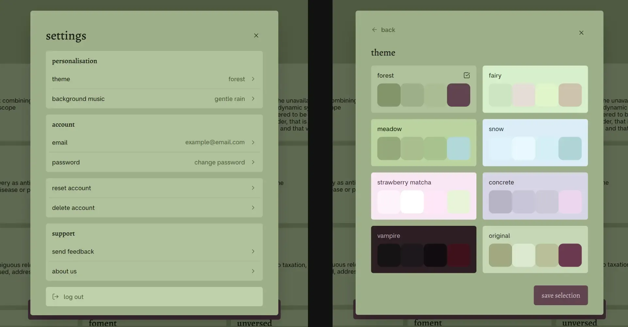The width and height of the screenshot is (628, 327).
Task: Open delete account chevron
Action: [253, 208]
